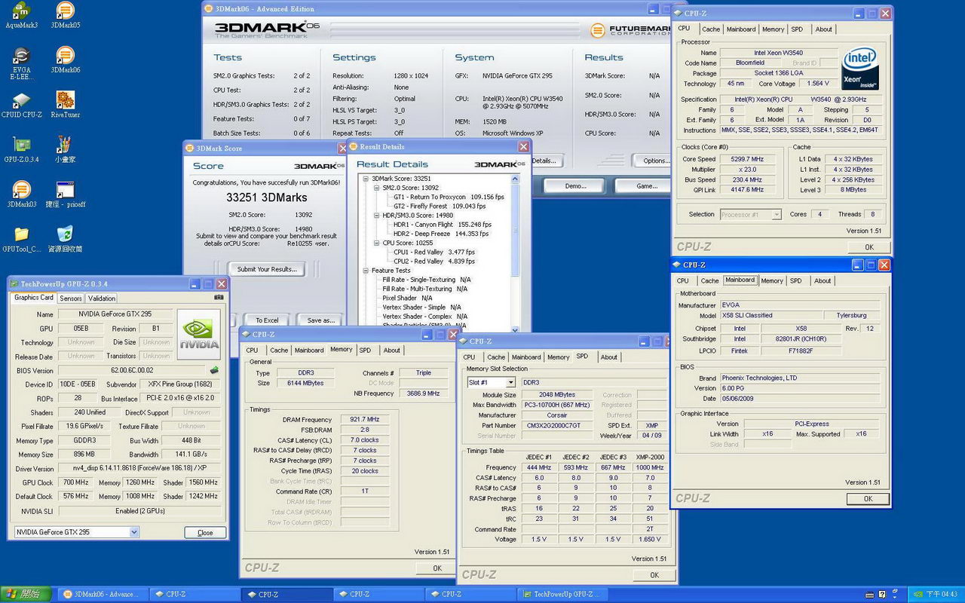Open the Cache tab in the Xeon W3540 CPU-Z window
Image resolution: width=965 pixels, height=603 pixels.
coord(711,29)
